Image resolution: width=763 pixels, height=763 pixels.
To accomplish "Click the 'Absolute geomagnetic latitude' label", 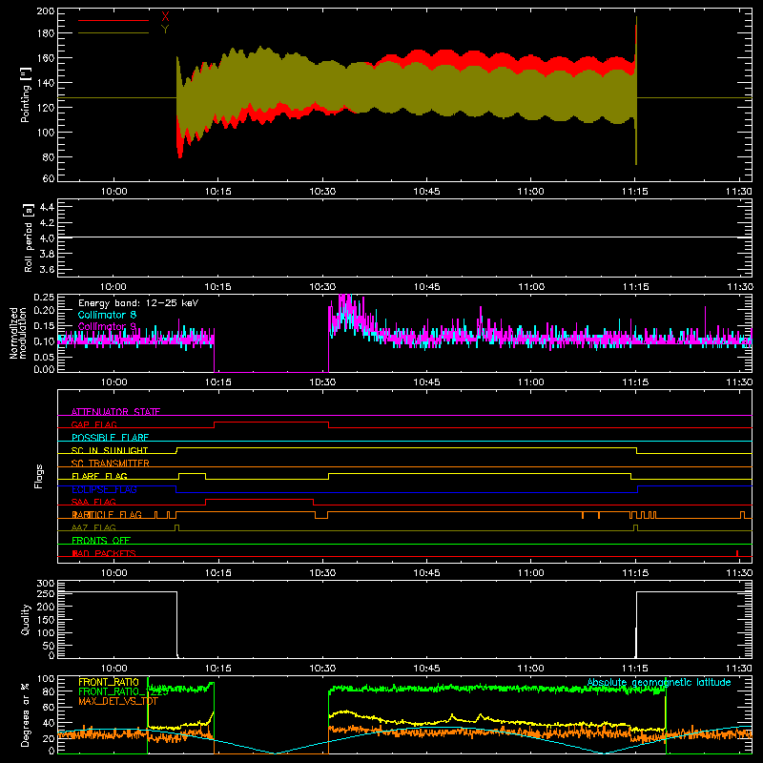I will (x=659, y=682).
